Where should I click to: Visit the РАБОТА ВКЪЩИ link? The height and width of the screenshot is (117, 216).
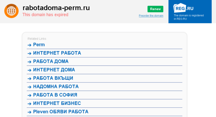[53, 78]
